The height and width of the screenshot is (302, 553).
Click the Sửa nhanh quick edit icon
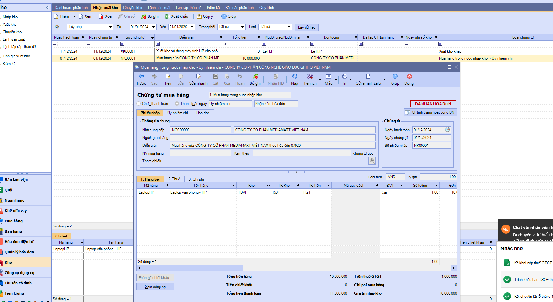(x=198, y=76)
